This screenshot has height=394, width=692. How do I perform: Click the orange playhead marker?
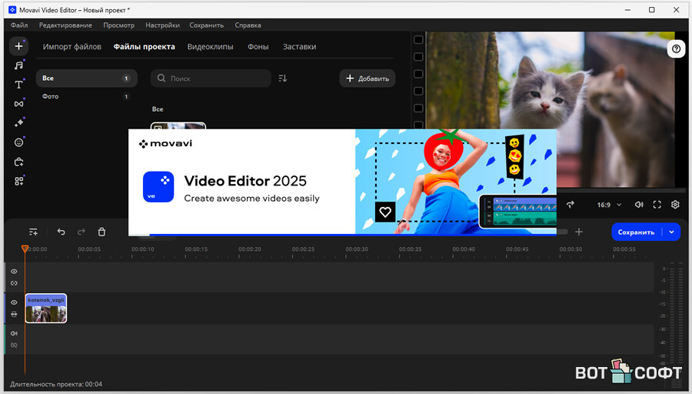(25, 249)
